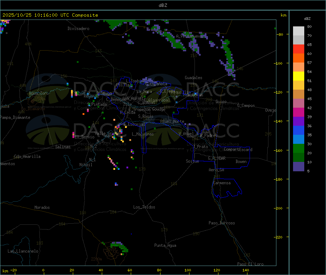This screenshot has width=326, height=275.
Task: Click the 'Co_Diamante' peak label
Action: click(x=33, y=109)
